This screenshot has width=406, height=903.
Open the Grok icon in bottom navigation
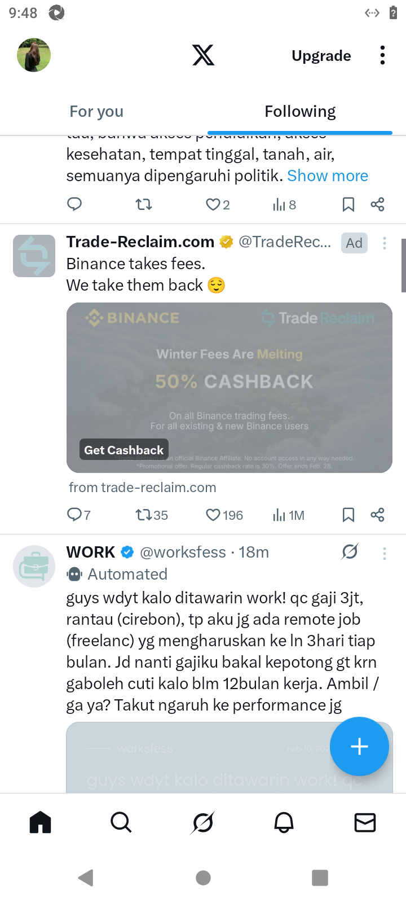(203, 823)
